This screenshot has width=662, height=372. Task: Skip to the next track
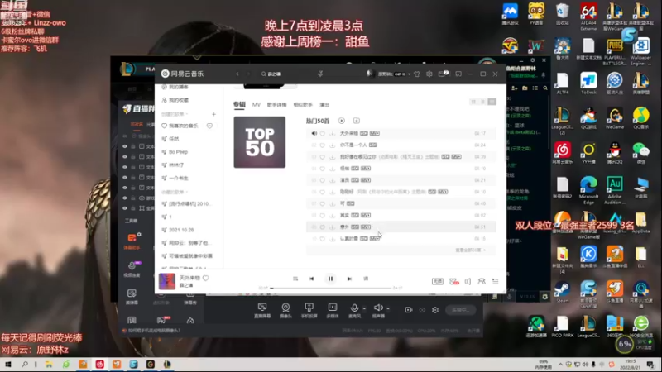[x=349, y=279]
